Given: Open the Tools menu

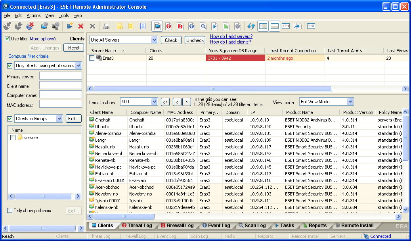Looking at the screenshot, I should point(64,15).
